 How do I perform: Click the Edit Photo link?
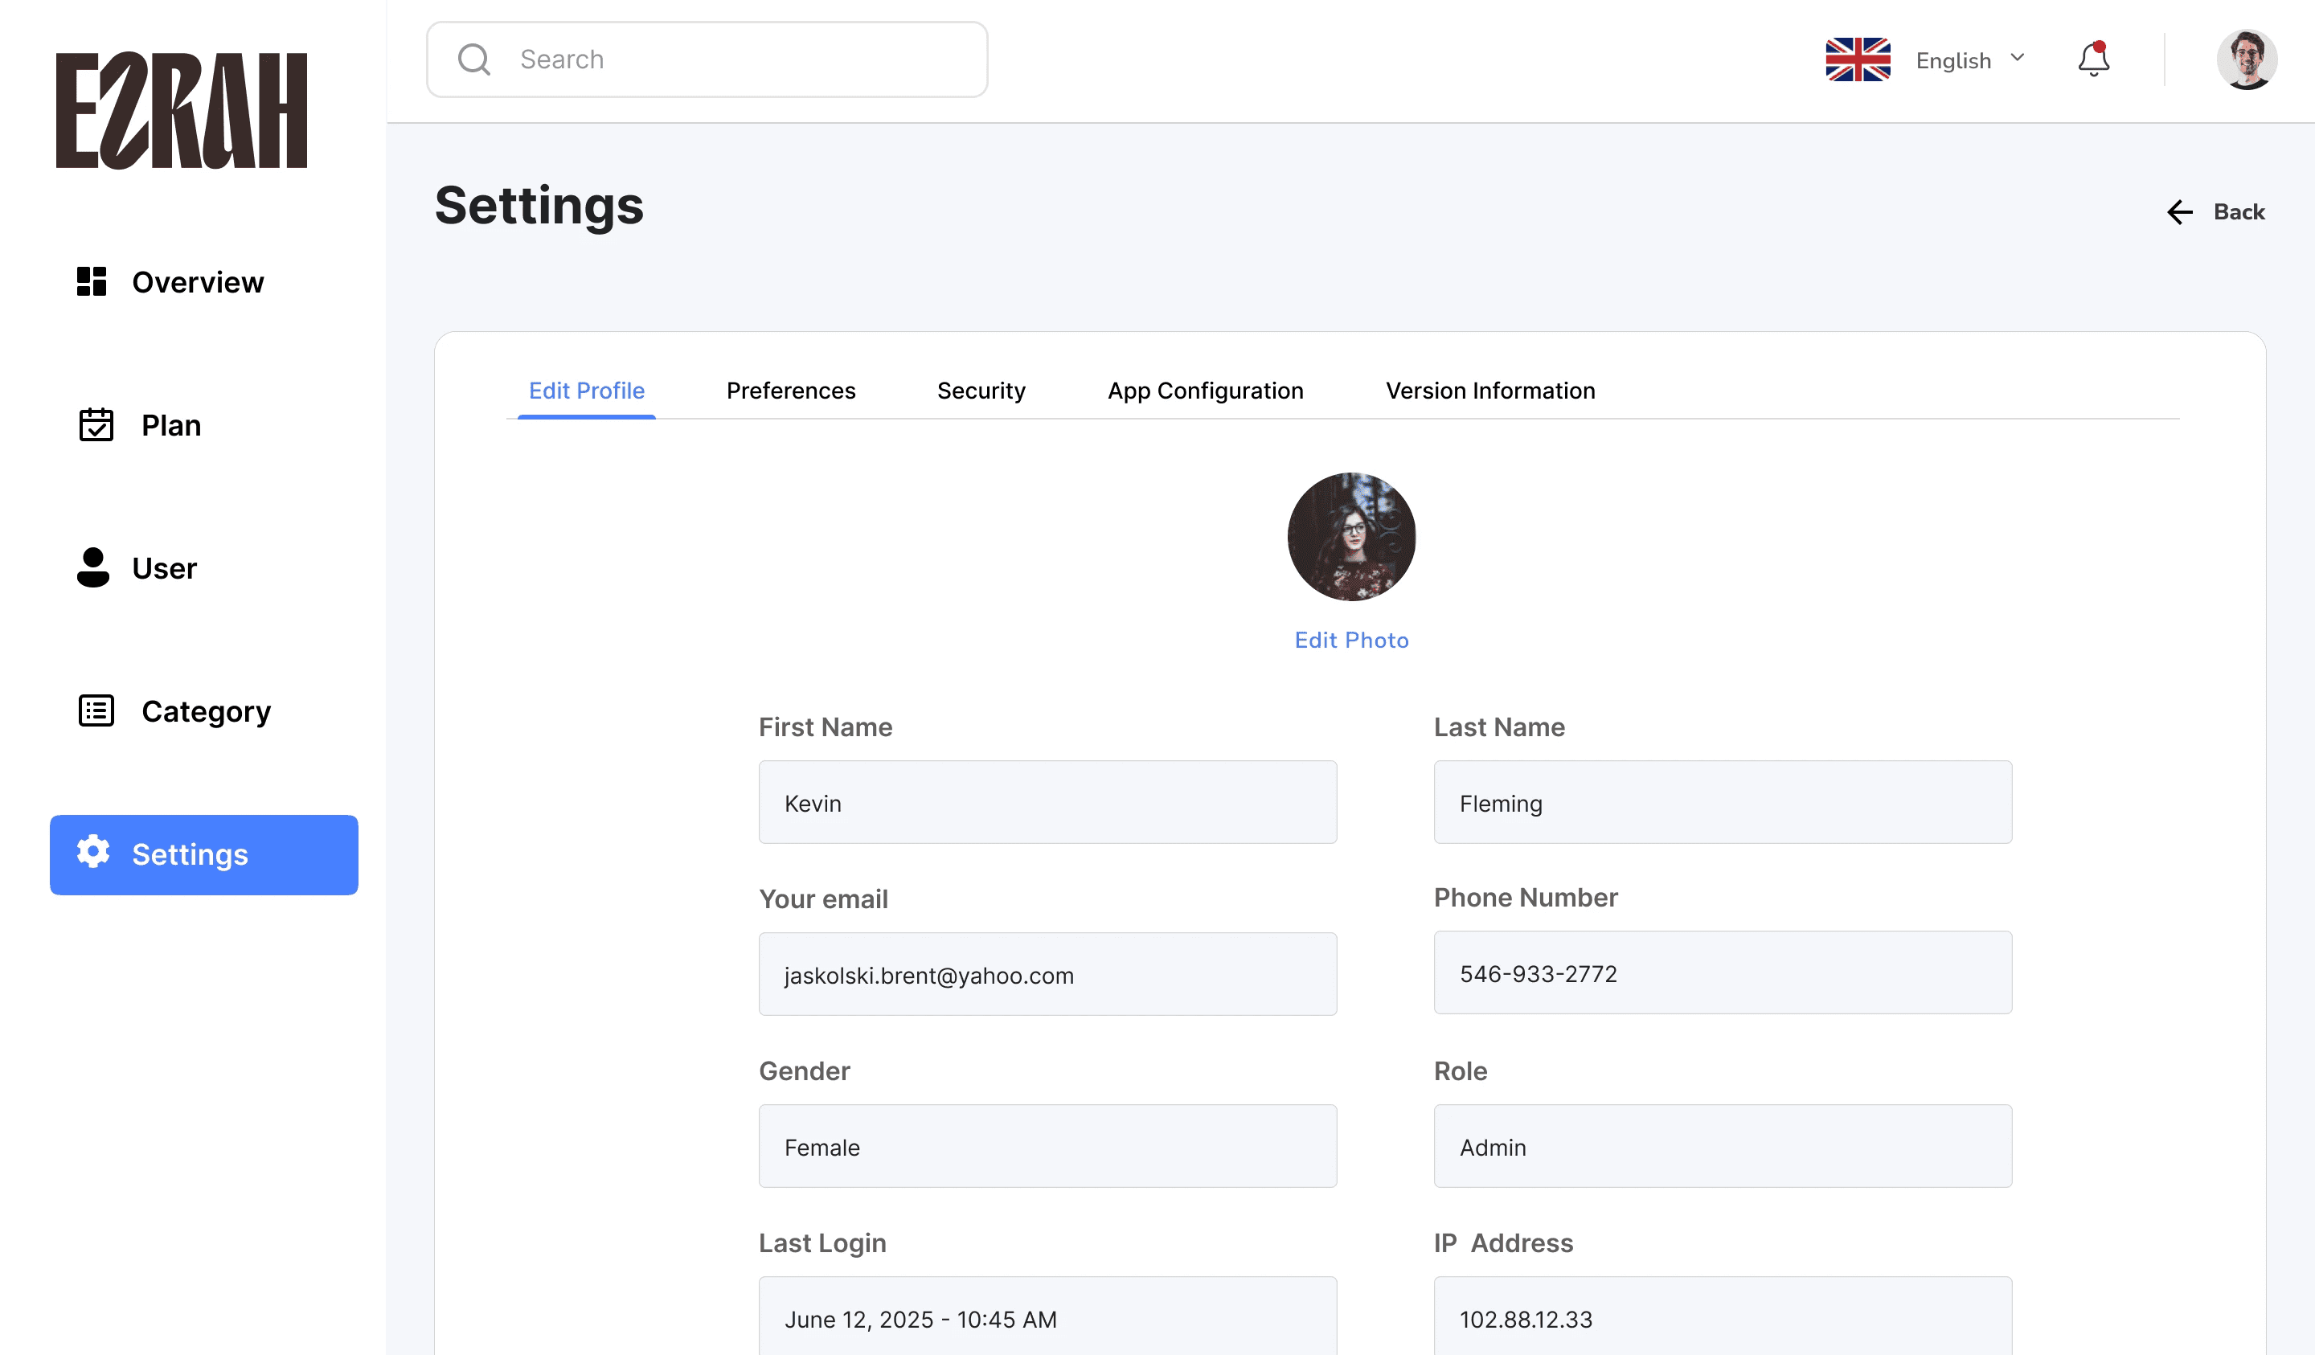point(1351,641)
